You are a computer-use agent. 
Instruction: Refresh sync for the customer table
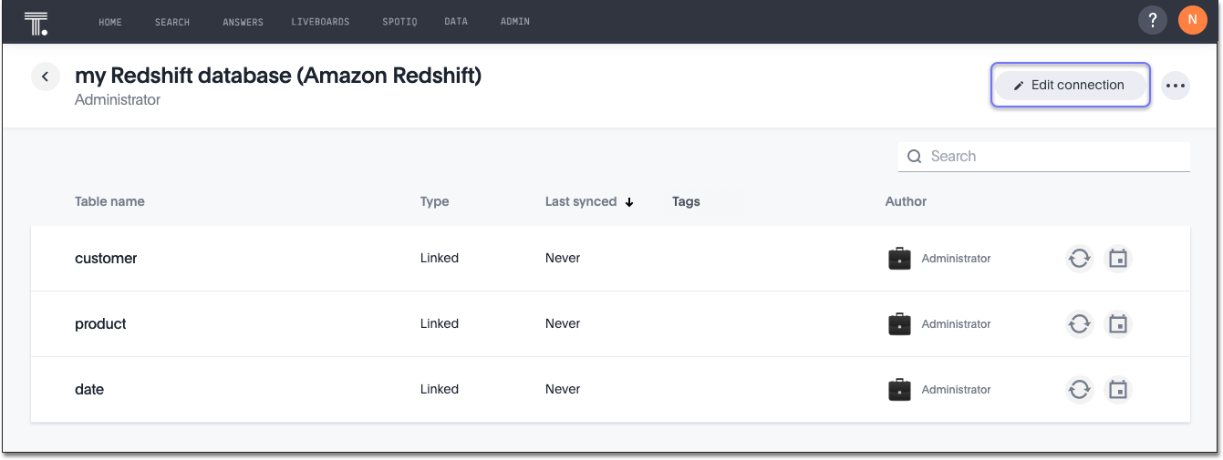pos(1079,259)
